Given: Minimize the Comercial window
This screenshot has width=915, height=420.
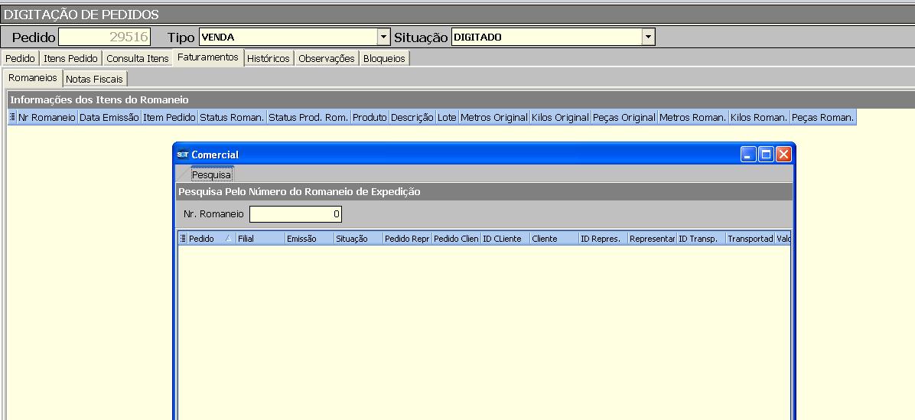Looking at the screenshot, I should (749, 155).
